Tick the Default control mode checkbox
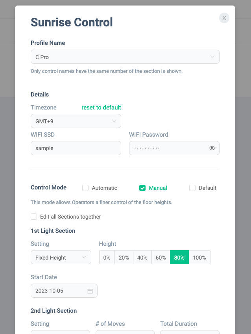Viewport: 251px width, 334px height. [192, 188]
